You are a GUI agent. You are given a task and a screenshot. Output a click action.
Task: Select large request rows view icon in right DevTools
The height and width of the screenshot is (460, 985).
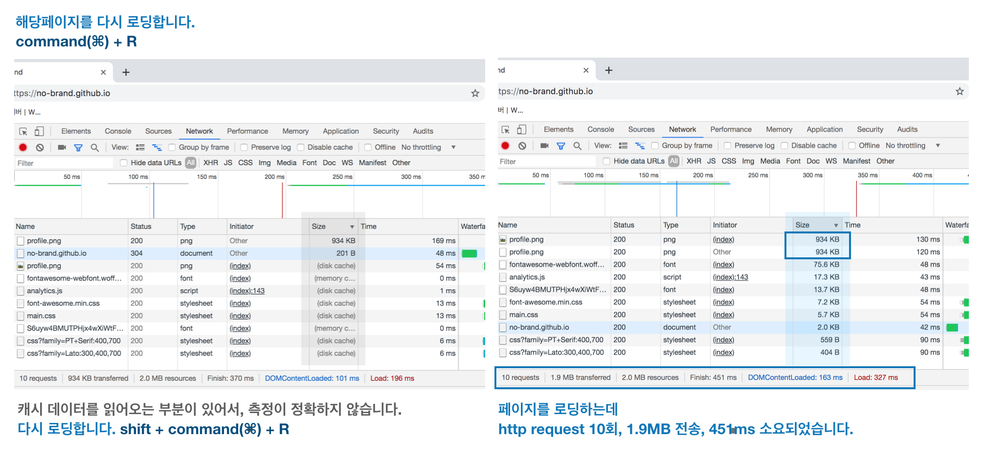point(623,146)
